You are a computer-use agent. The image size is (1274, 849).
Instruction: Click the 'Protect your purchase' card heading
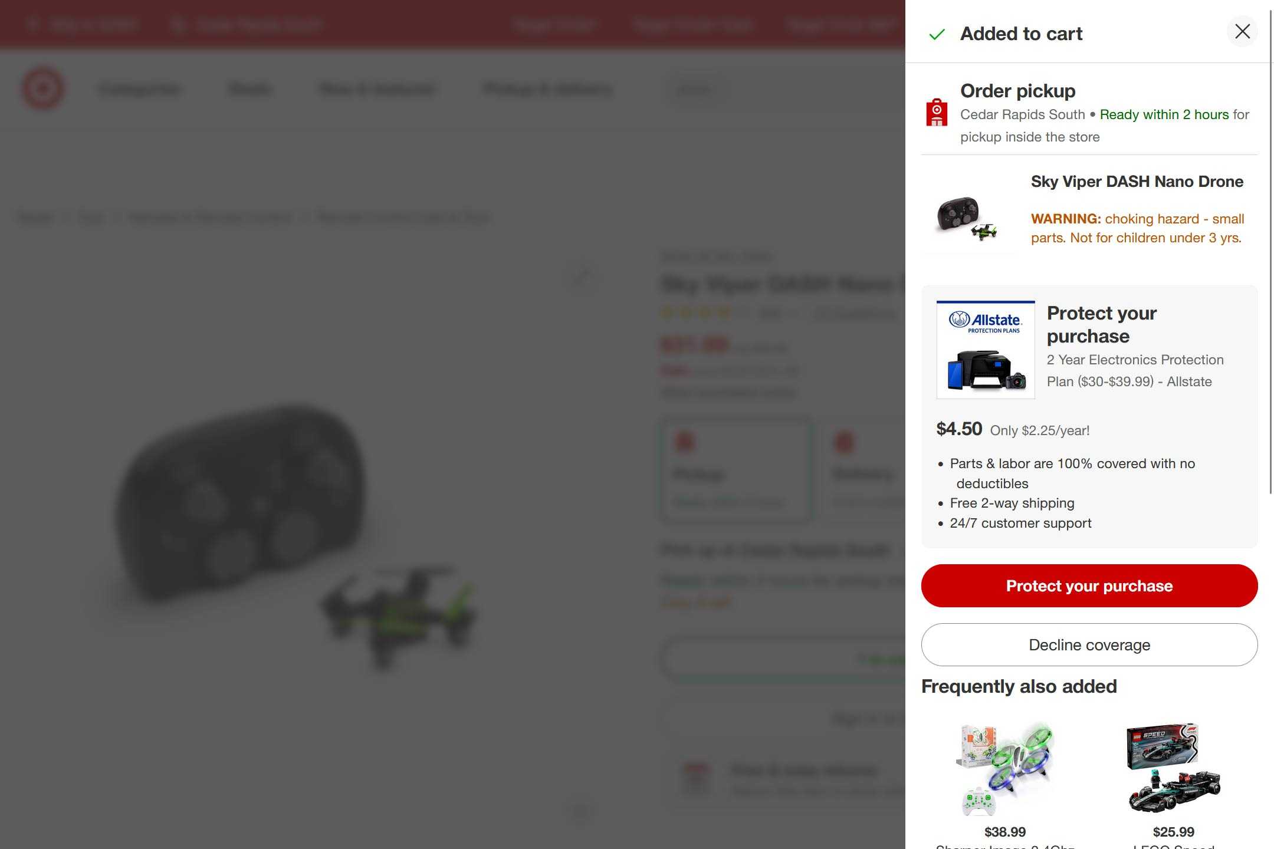[1101, 324]
